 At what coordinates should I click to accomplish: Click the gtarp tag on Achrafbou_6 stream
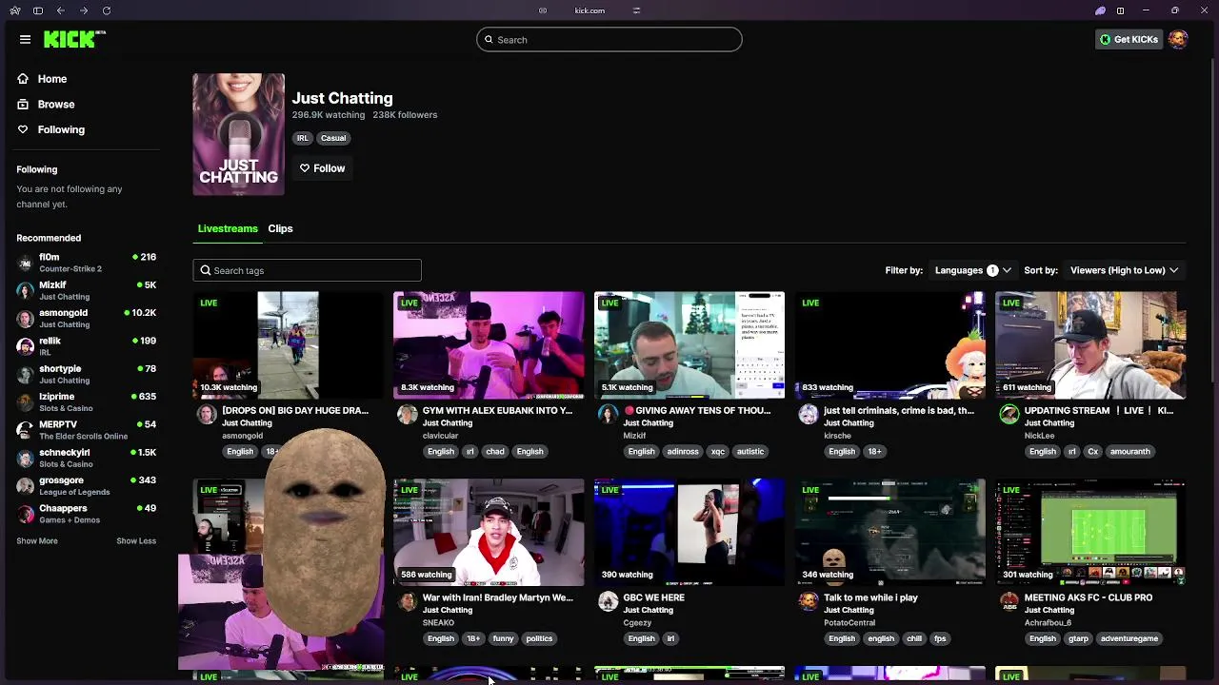(x=1078, y=638)
